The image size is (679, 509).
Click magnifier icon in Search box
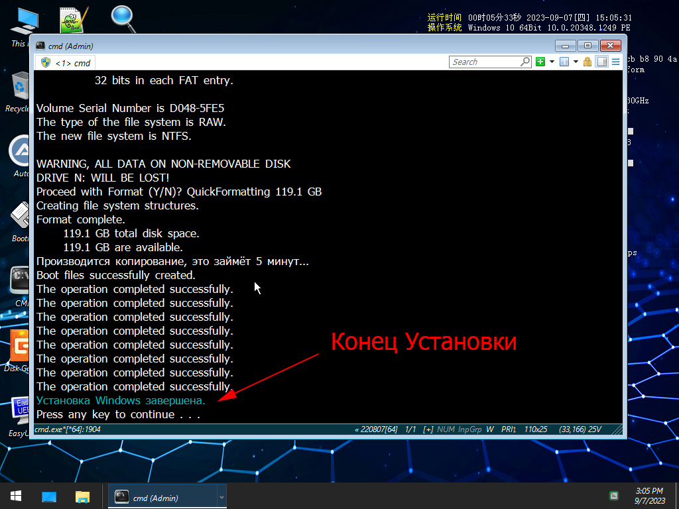525,62
